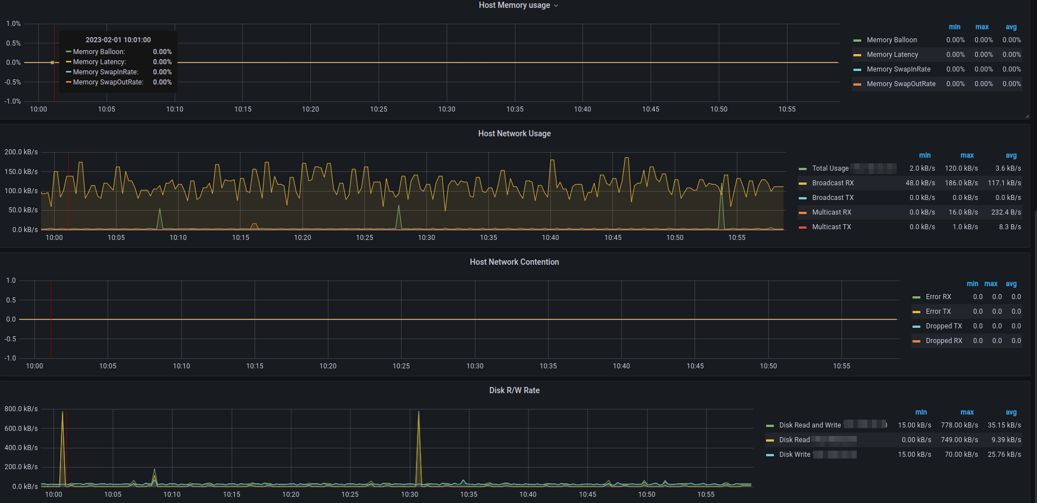Open the Host Memory usage panel dropdown chevron
Screen dimensions: 1037x503
pyautogui.click(x=556, y=6)
